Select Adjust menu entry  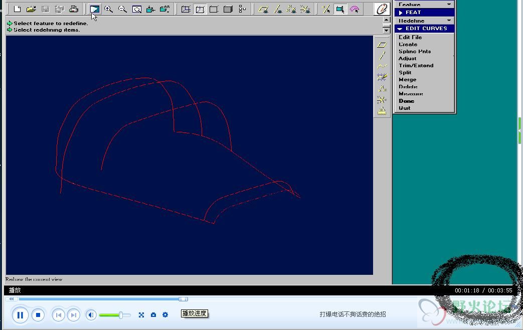point(407,58)
